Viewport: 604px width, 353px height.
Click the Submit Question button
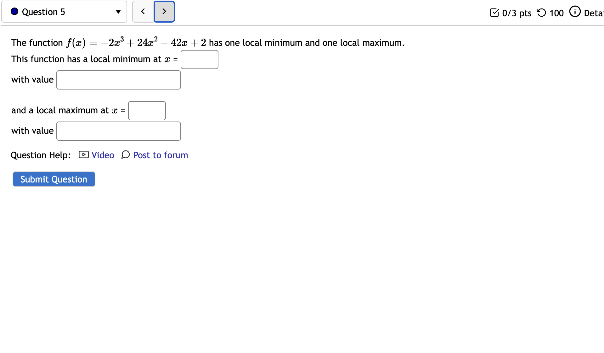[54, 179]
